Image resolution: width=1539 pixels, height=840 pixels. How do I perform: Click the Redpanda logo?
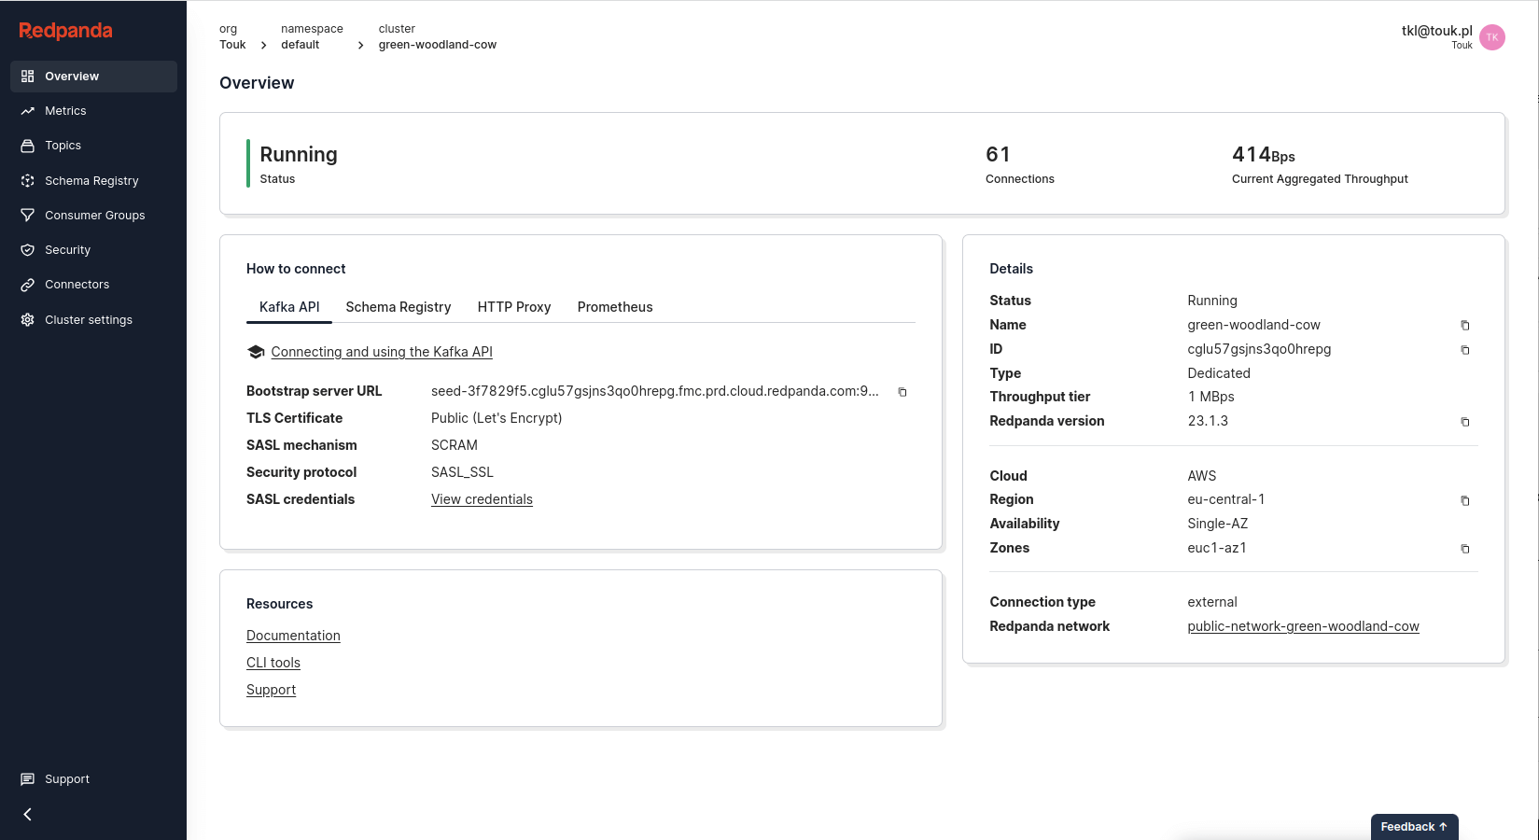(65, 31)
